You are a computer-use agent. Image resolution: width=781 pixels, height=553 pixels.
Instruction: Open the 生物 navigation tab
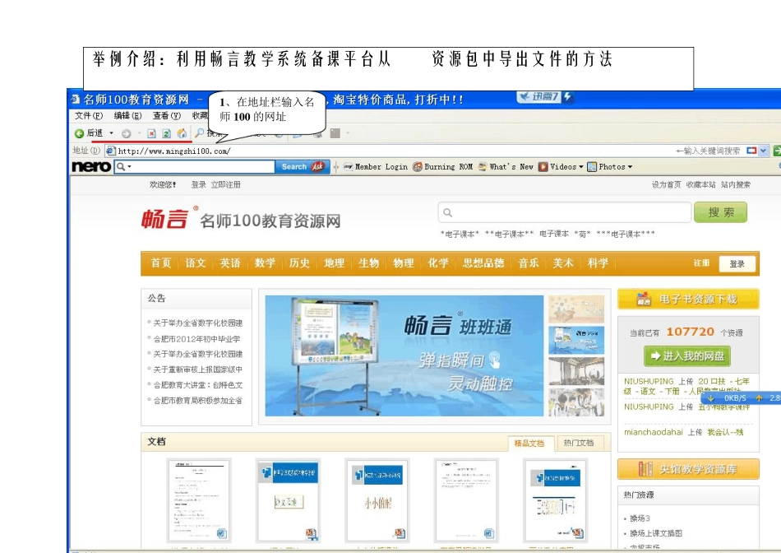(x=368, y=263)
